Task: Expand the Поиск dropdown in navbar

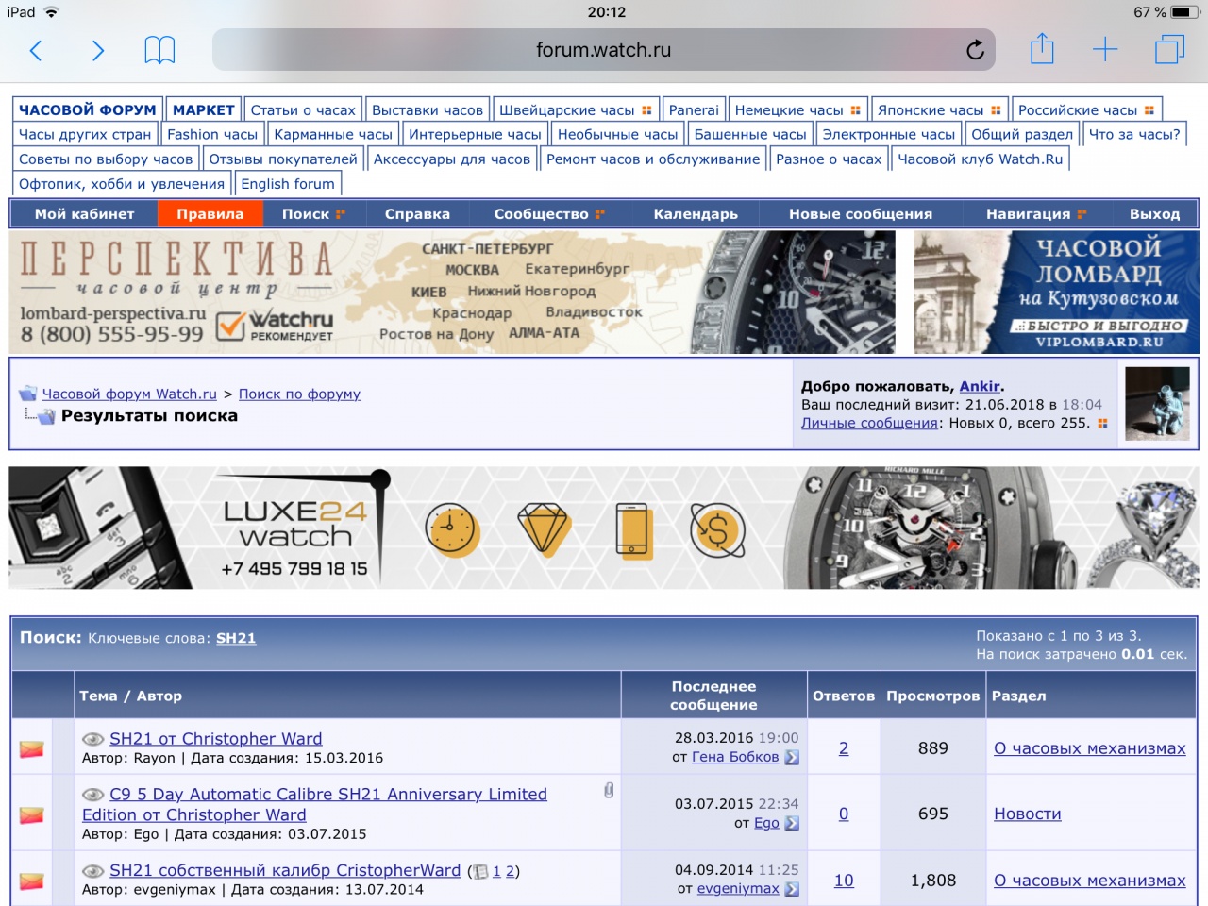Action: [x=313, y=214]
